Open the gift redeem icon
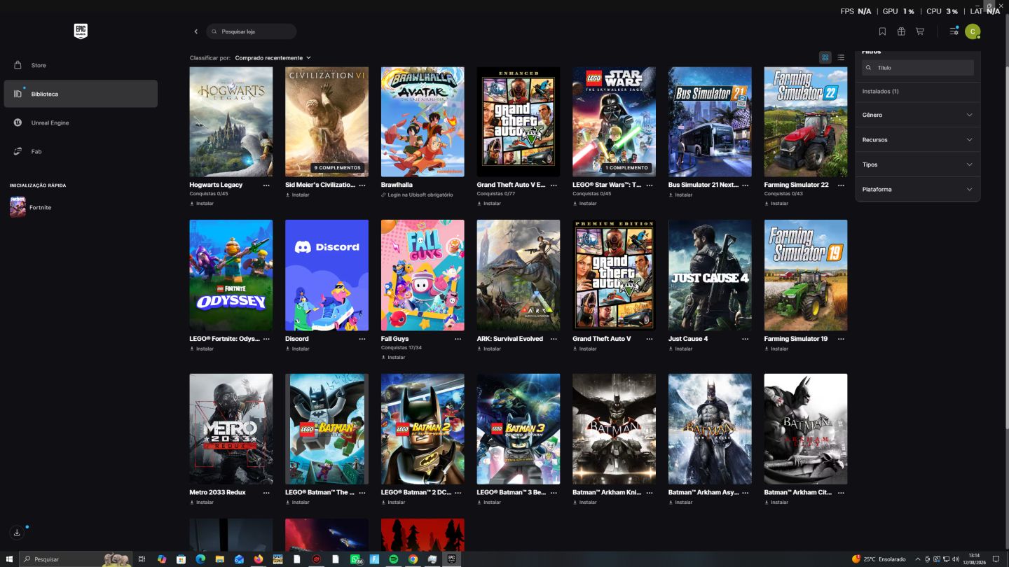The width and height of the screenshot is (1009, 567). tap(901, 31)
